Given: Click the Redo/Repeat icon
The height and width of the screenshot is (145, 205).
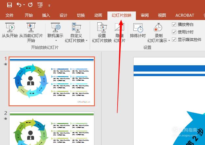Looking at the screenshot, I should tap(30, 5).
